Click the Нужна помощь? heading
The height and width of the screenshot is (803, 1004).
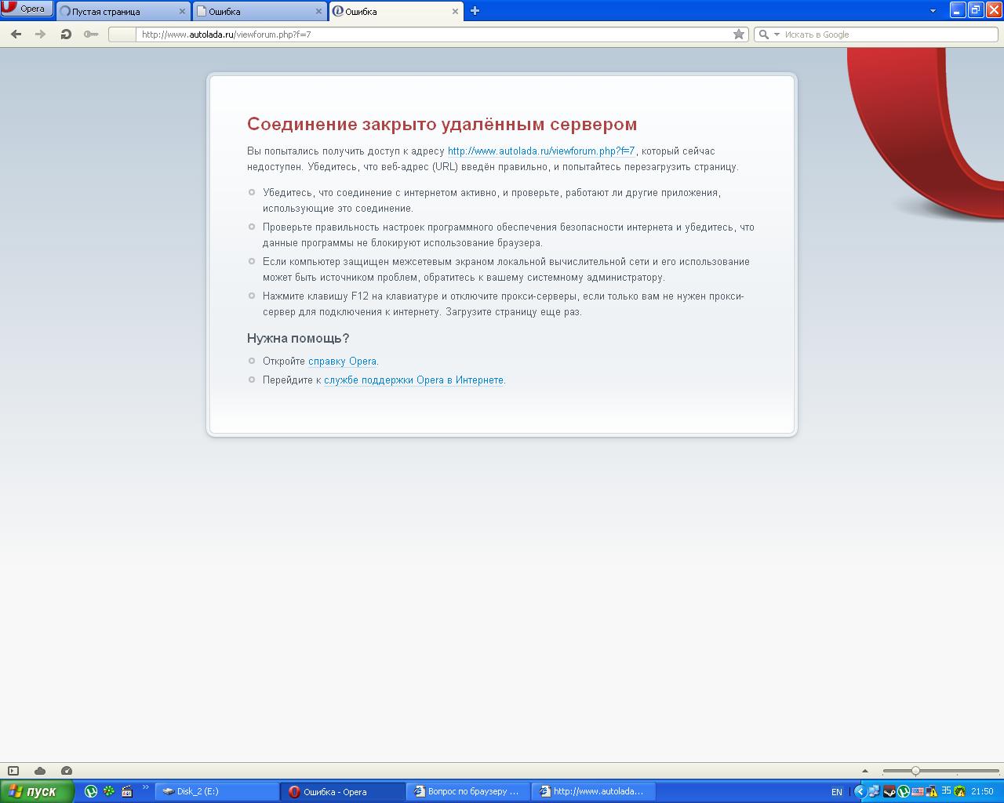[298, 338]
